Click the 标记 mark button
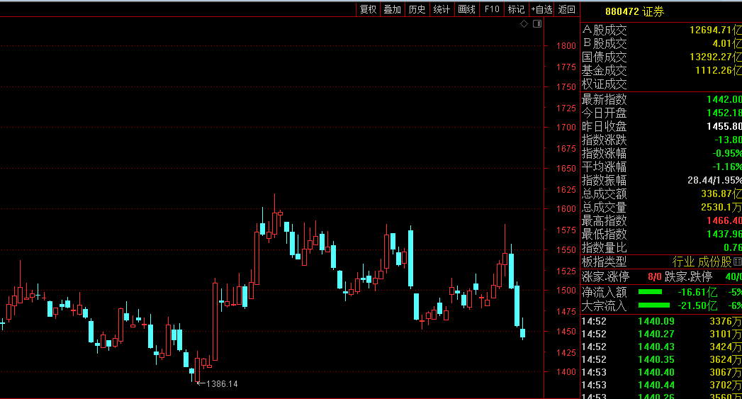 click(516, 9)
